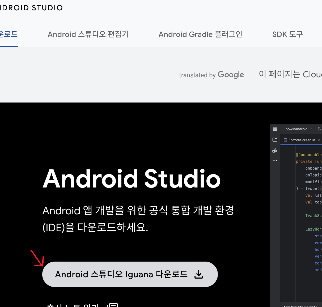The height and width of the screenshot is (307, 322).
Task: Click the Android 스튜디오 Iguana 다운로드 button
Action: click(130, 274)
